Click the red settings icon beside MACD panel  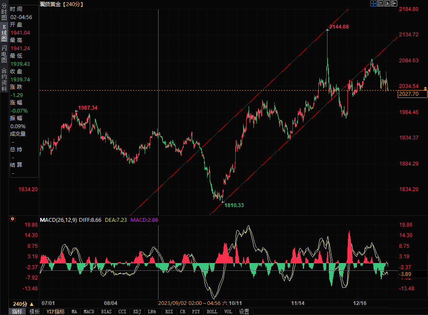tap(13, 220)
